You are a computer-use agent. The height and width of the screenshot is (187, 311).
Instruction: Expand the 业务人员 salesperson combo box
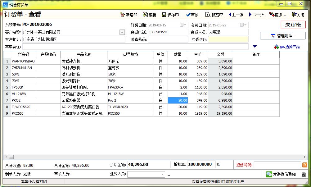162,175
